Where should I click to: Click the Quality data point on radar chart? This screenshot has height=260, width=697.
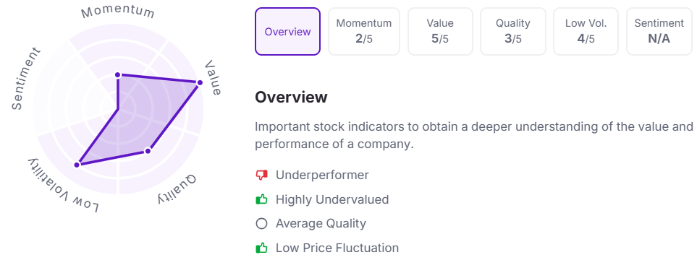[148, 151]
